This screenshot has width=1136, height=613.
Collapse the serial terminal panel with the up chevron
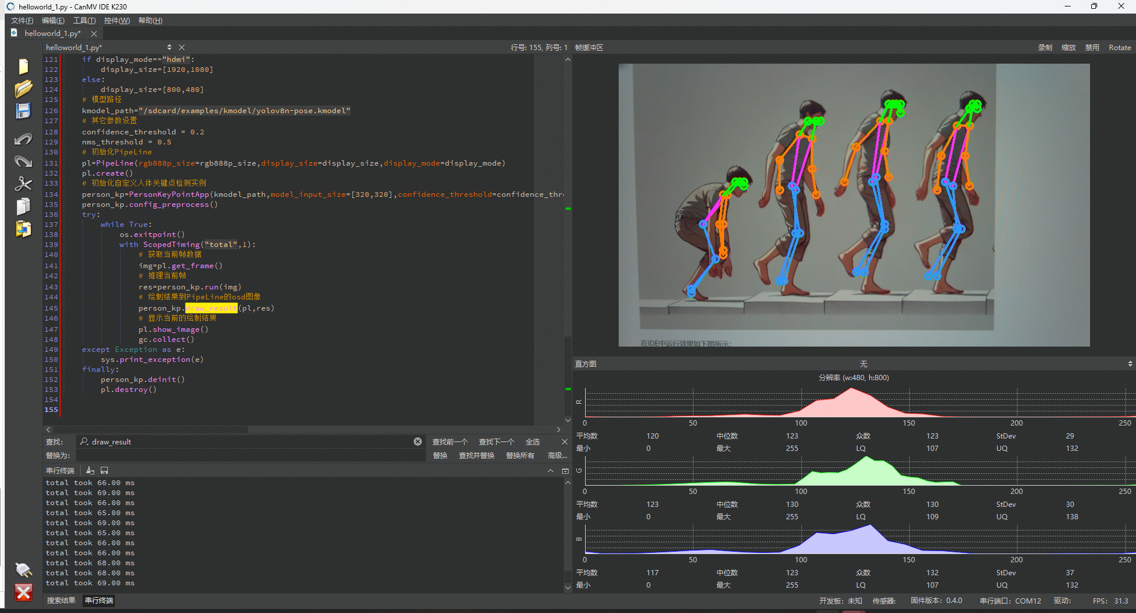(x=550, y=470)
